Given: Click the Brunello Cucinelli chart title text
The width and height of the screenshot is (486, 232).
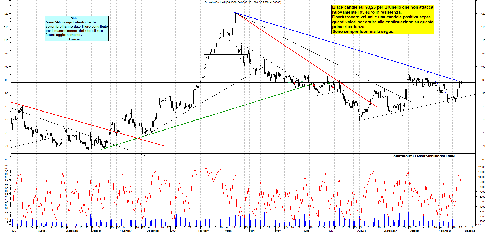Looking at the screenshot, I should (x=243, y=2).
